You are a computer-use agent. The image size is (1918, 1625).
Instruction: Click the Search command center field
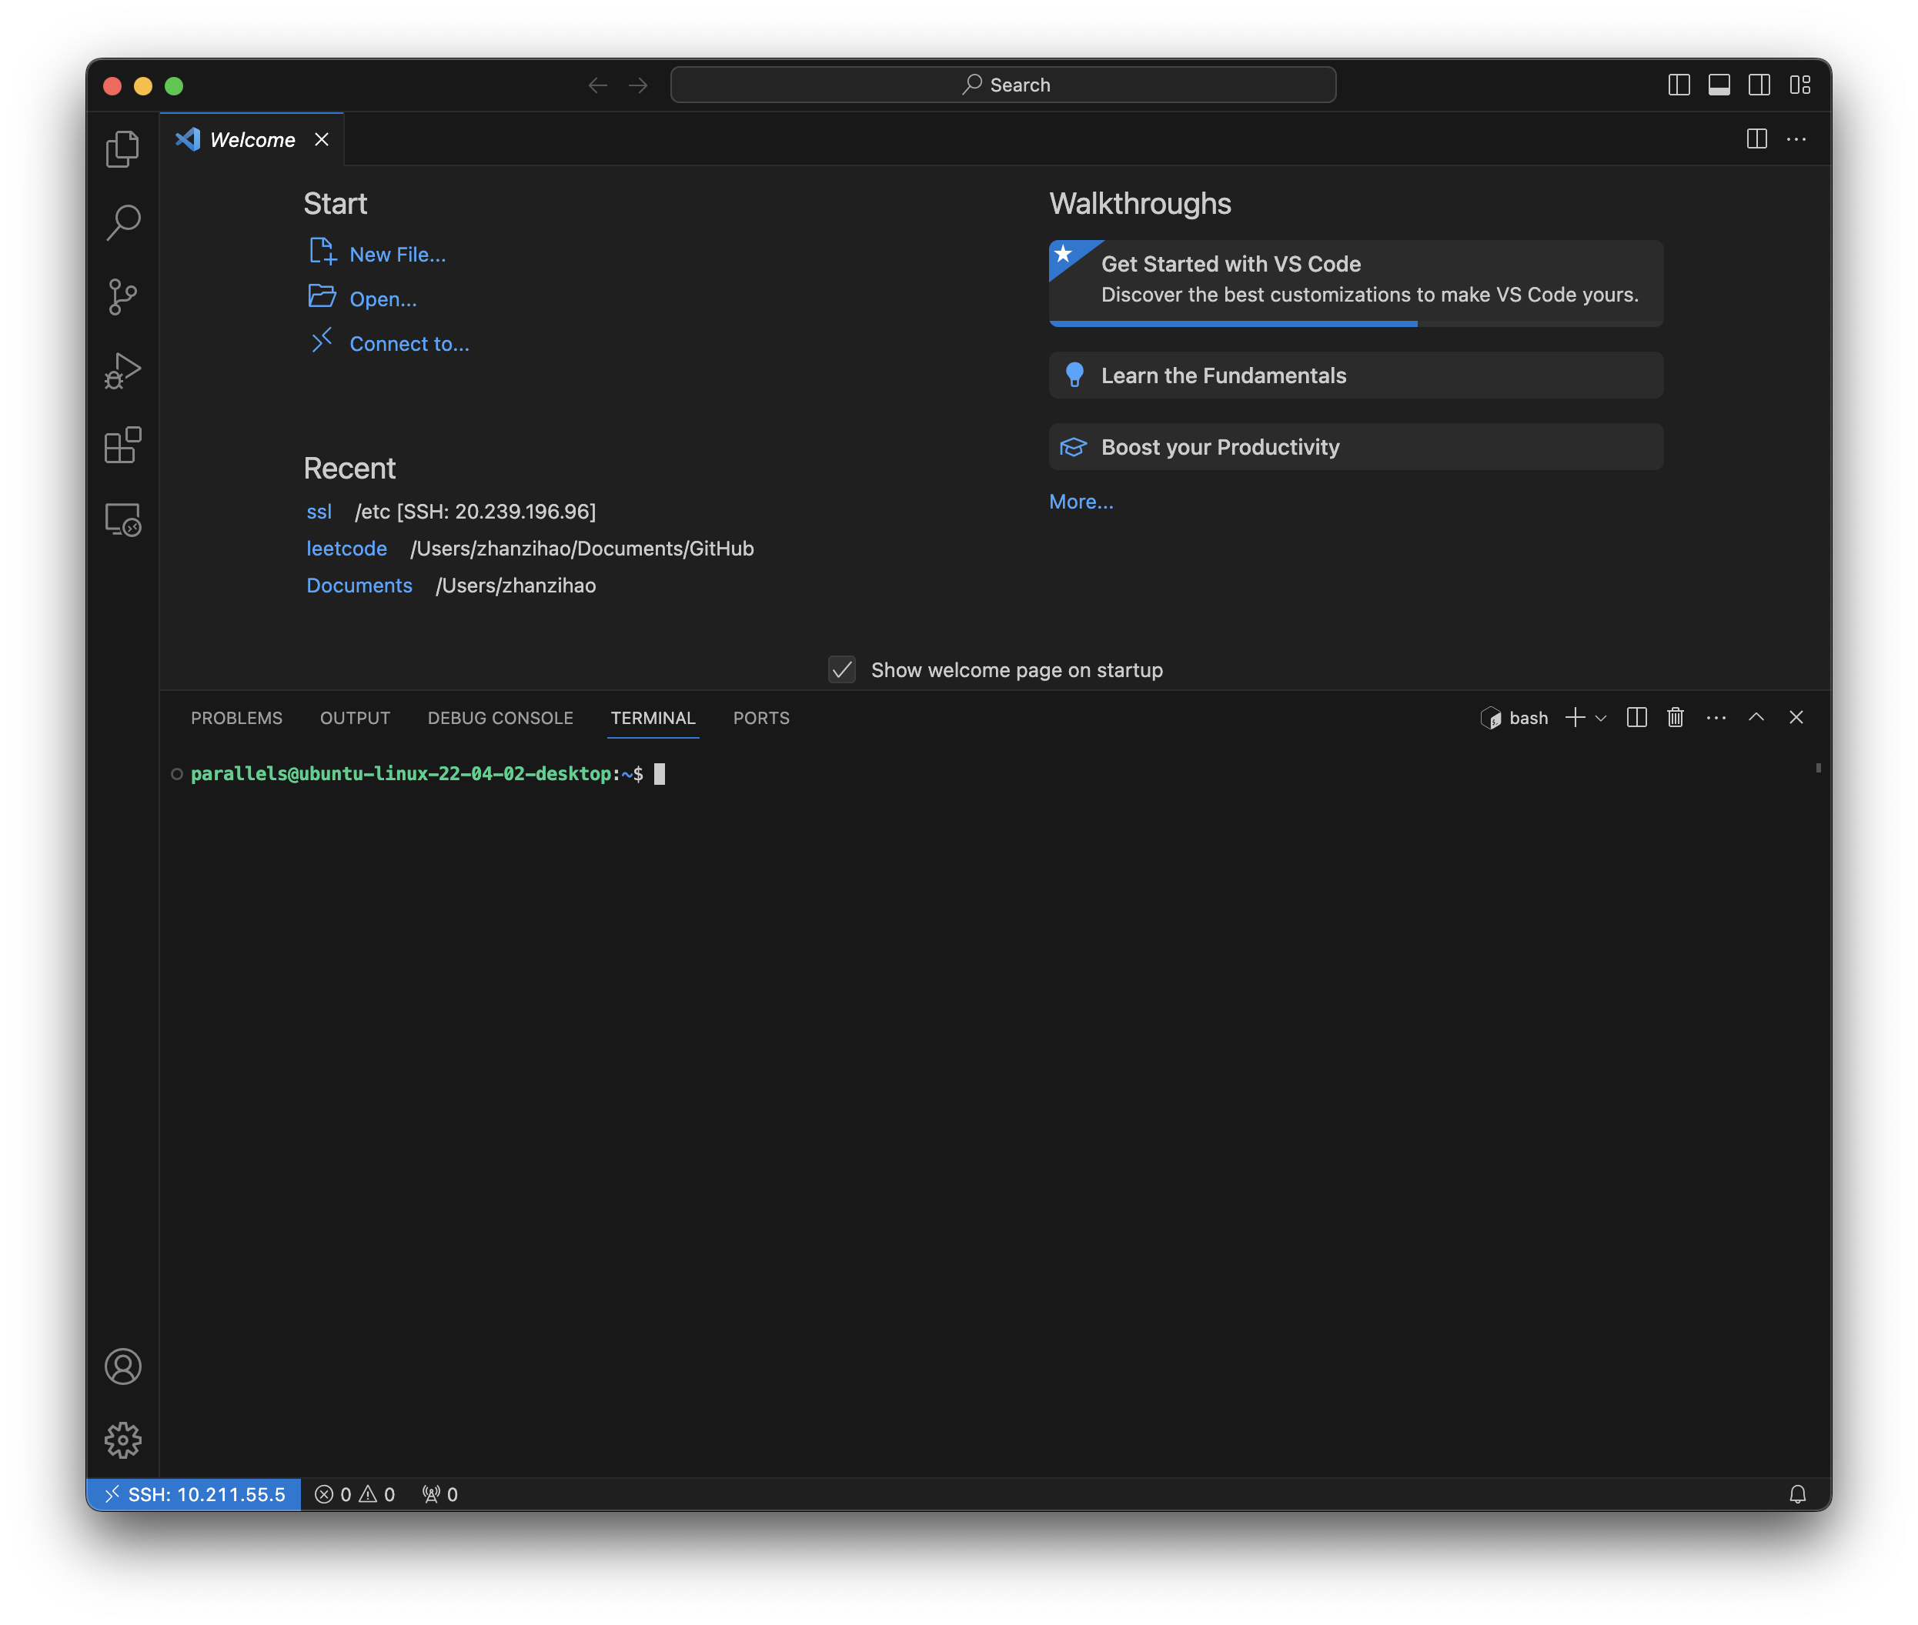click(x=1004, y=85)
